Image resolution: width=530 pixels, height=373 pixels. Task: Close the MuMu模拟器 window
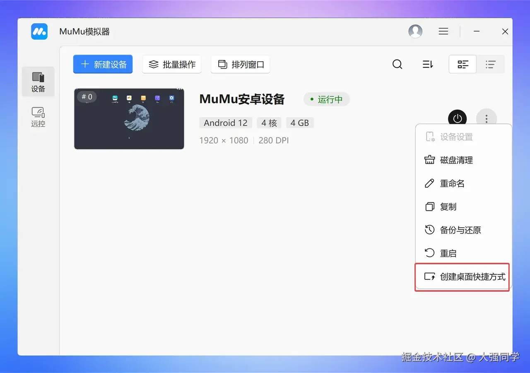click(505, 31)
